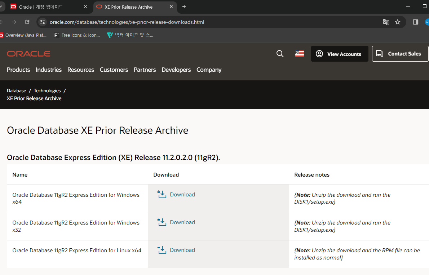Follow the Technologies breadcrumb link
This screenshot has width=429, height=275.
[47, 90]
